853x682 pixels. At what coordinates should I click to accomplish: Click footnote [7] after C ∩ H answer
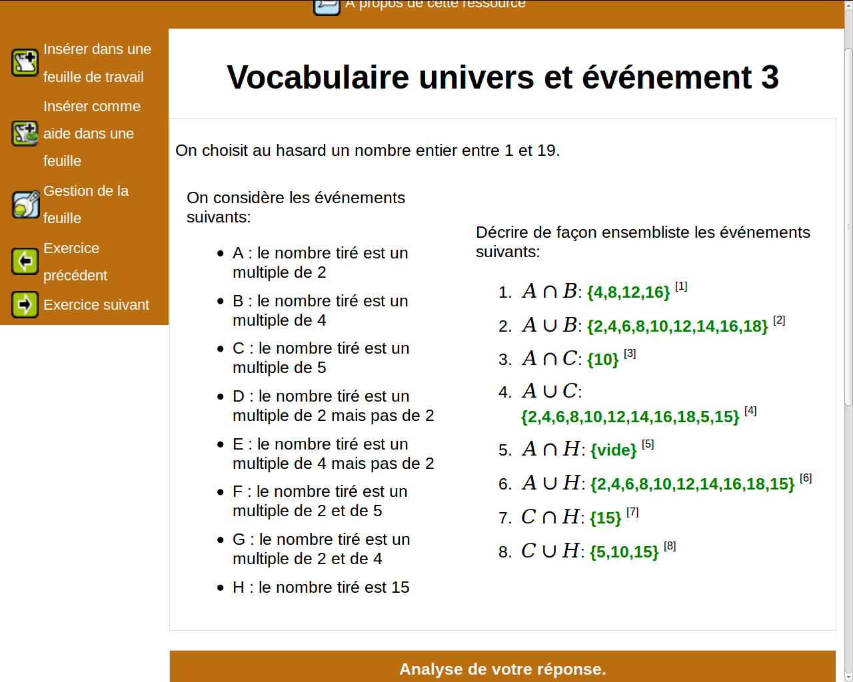632,511
